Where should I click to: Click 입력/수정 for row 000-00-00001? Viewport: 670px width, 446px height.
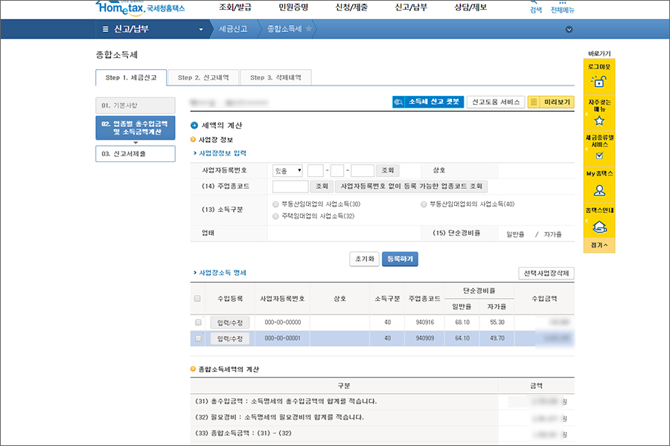[x=230, y=339]
